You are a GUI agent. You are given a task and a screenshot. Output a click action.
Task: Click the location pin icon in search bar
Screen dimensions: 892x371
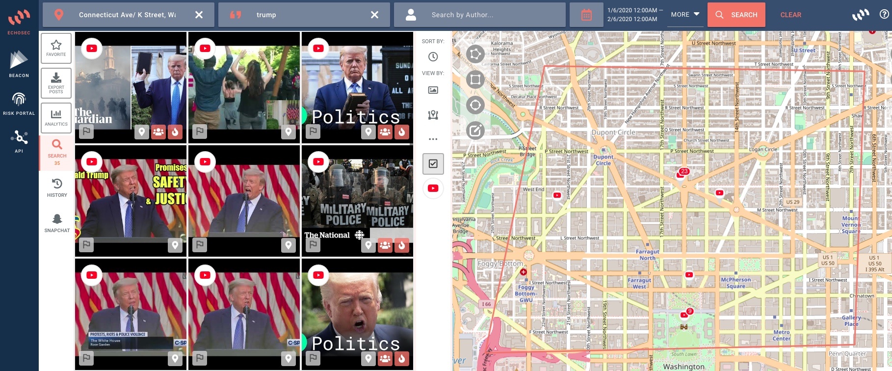coord(59,15)
